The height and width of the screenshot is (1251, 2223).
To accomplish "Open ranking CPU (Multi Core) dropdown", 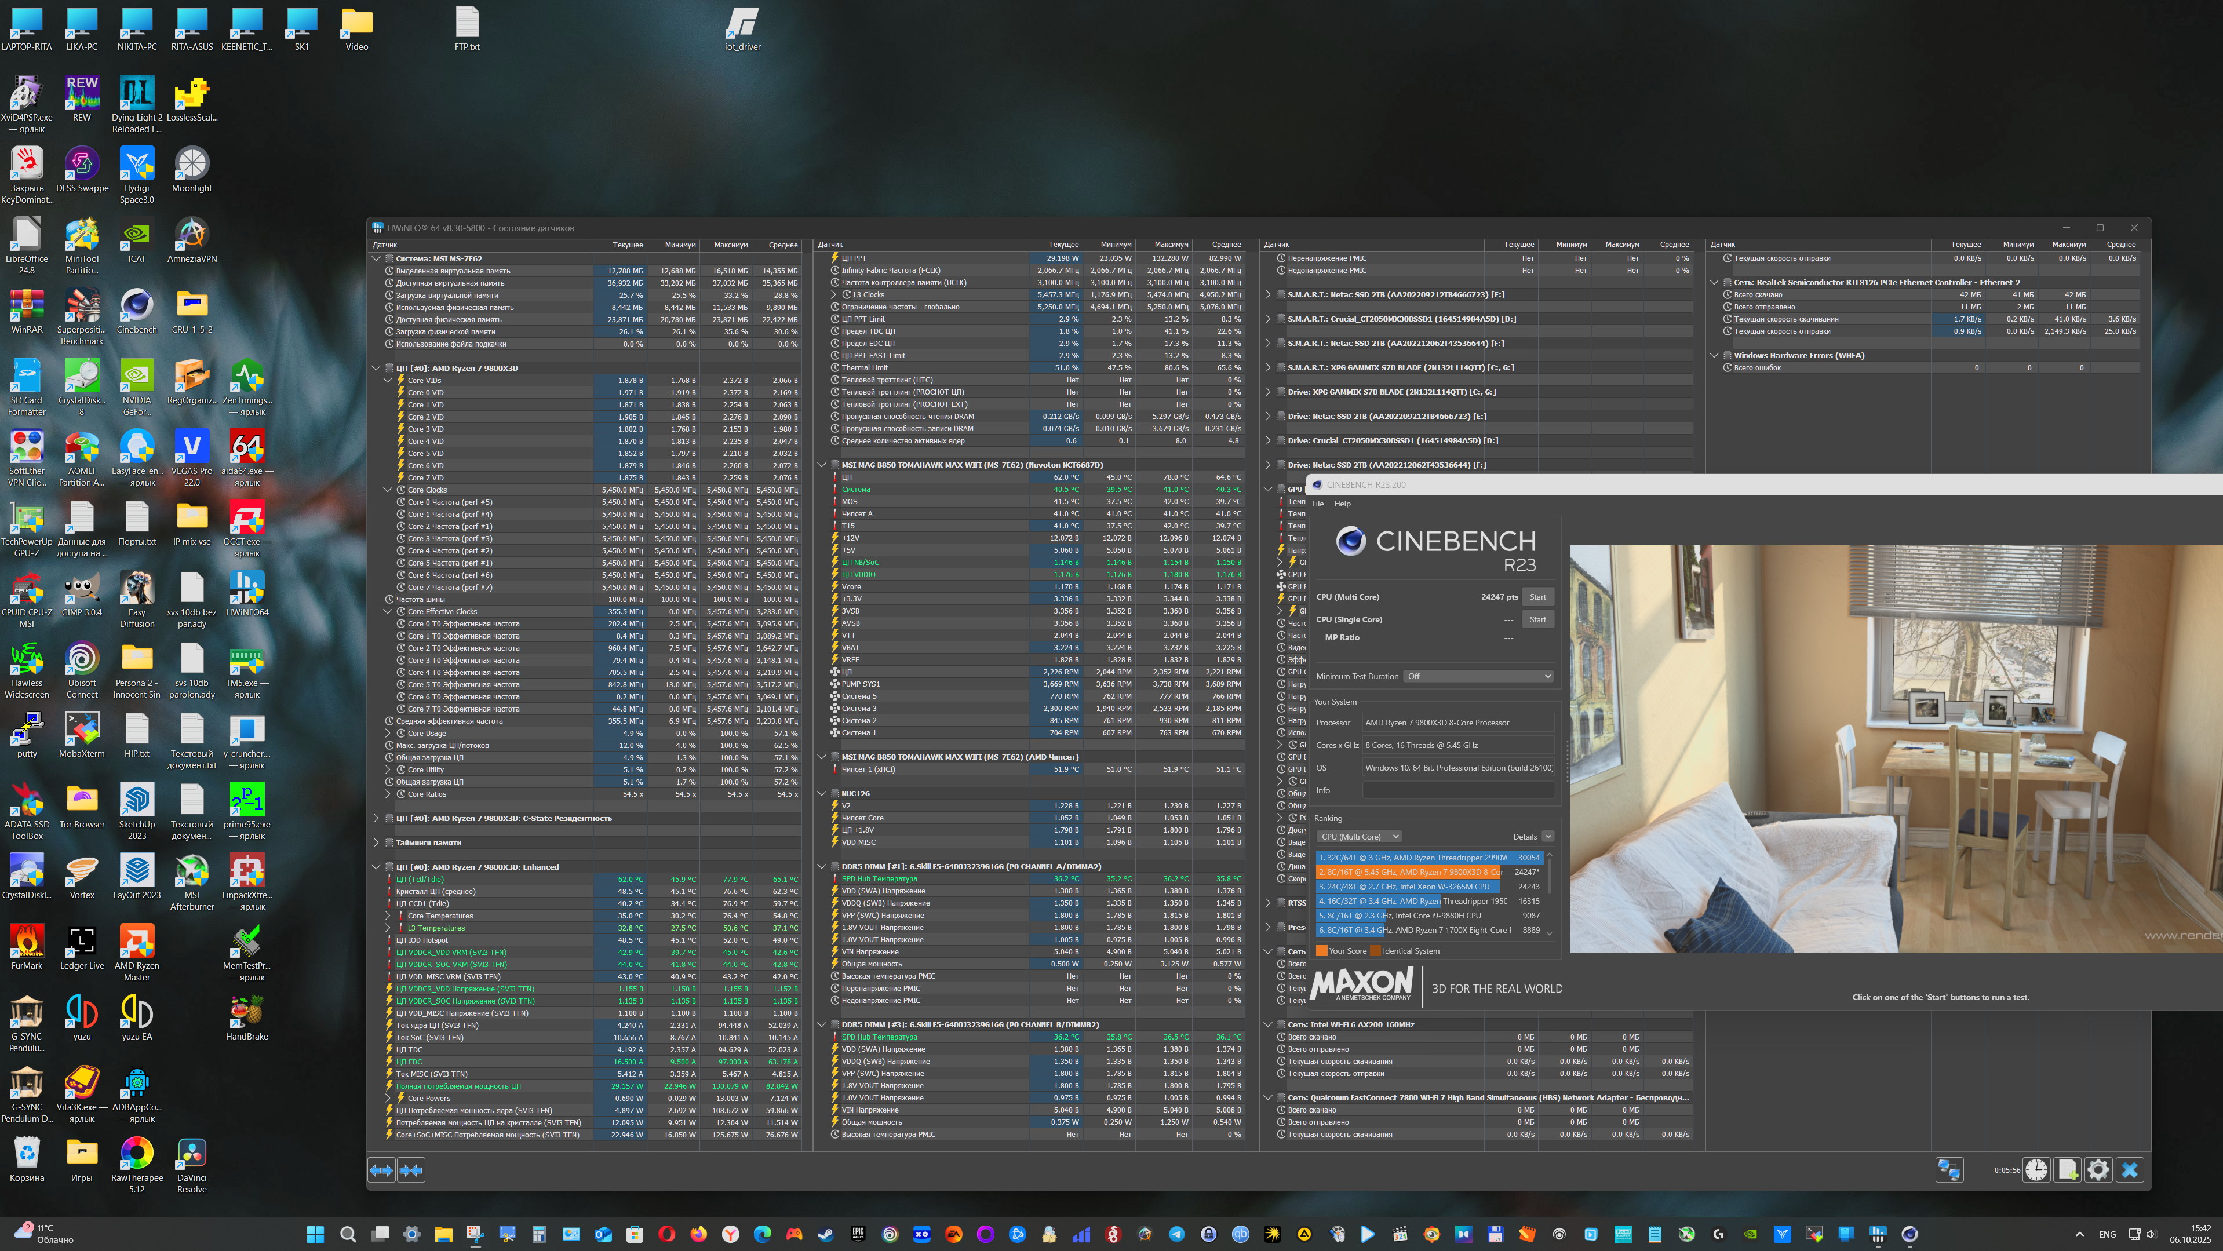I will [x=1359, y=836].
